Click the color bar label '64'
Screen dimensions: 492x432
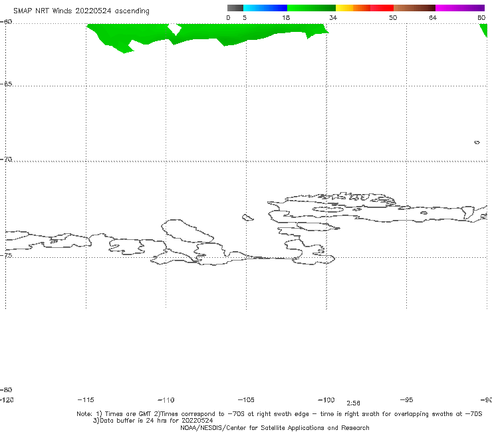(433, 17)
